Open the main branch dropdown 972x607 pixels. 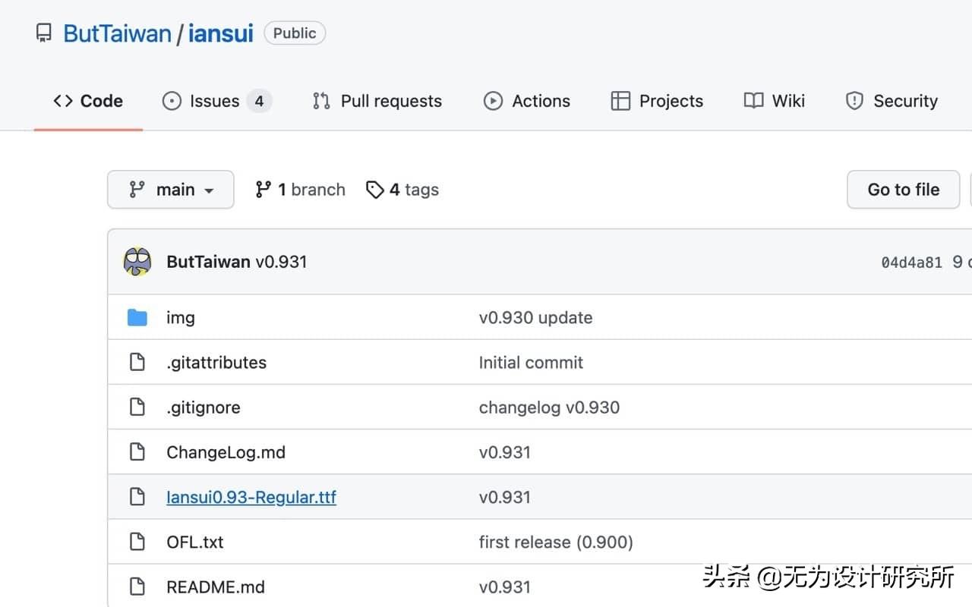[x=171, y=190]
